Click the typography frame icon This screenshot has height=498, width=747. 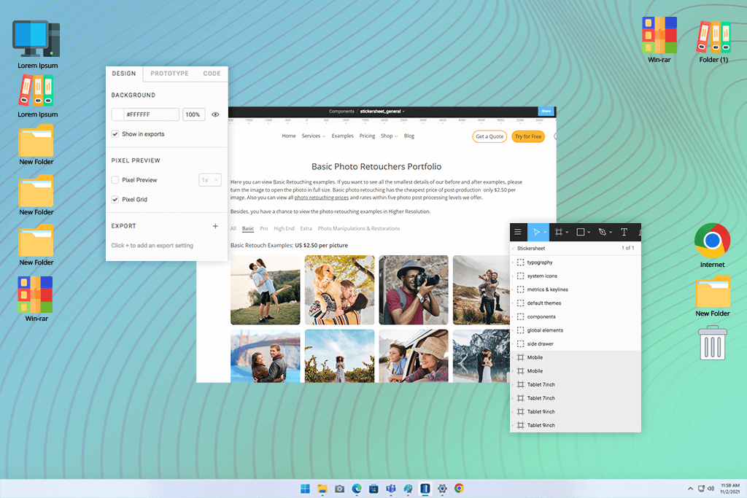point(520,262)
